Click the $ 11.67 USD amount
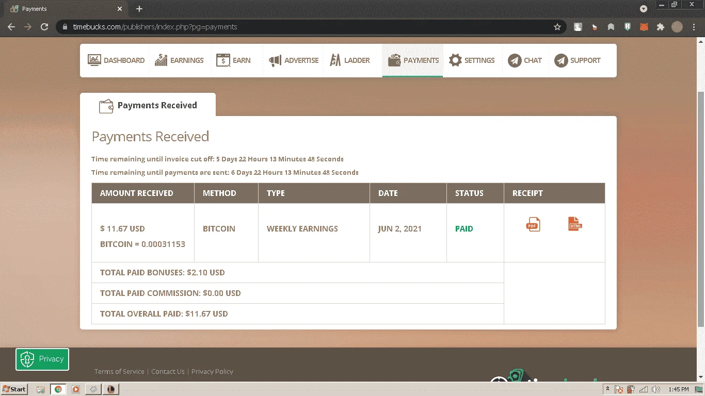 point(122,229)
